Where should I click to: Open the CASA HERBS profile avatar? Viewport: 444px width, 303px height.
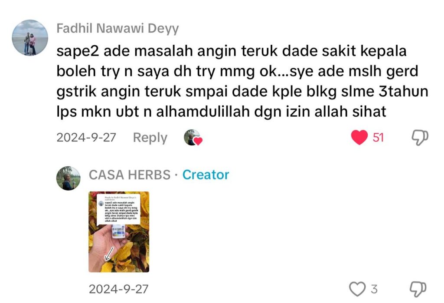coord(68,178)
